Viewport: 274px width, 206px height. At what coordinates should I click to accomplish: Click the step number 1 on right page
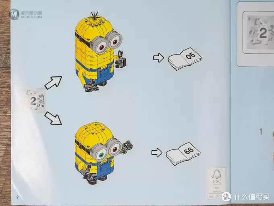[x=261, y=132]
